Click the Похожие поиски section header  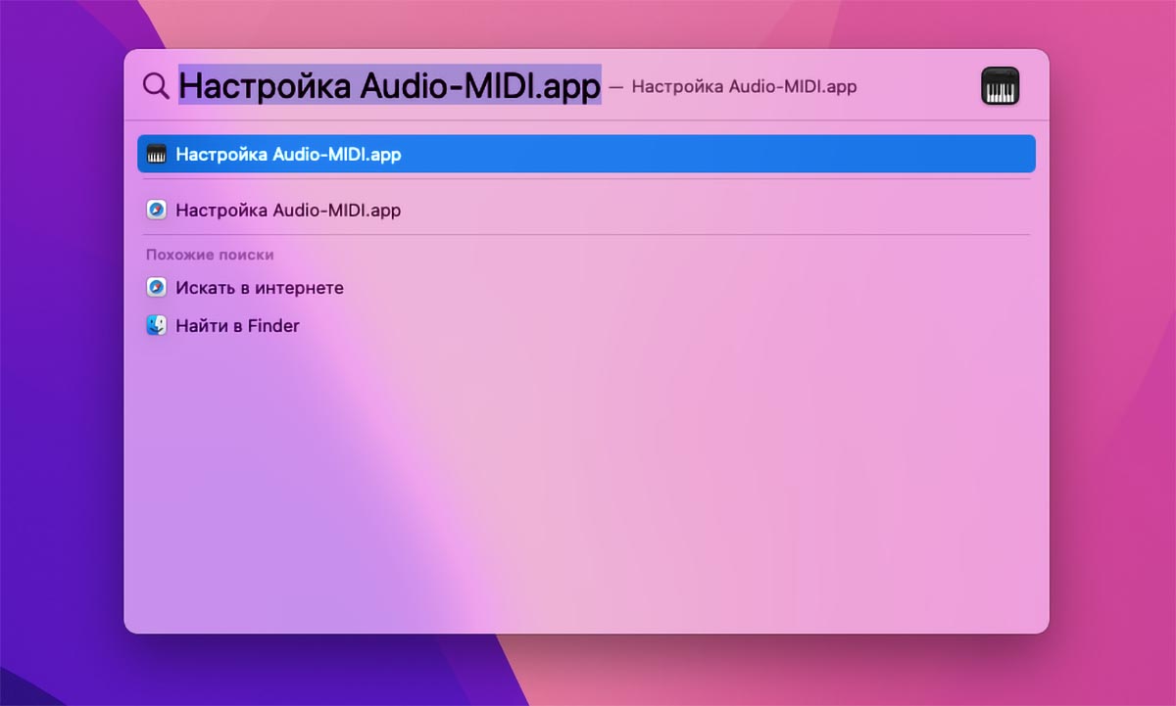(210, 255)
